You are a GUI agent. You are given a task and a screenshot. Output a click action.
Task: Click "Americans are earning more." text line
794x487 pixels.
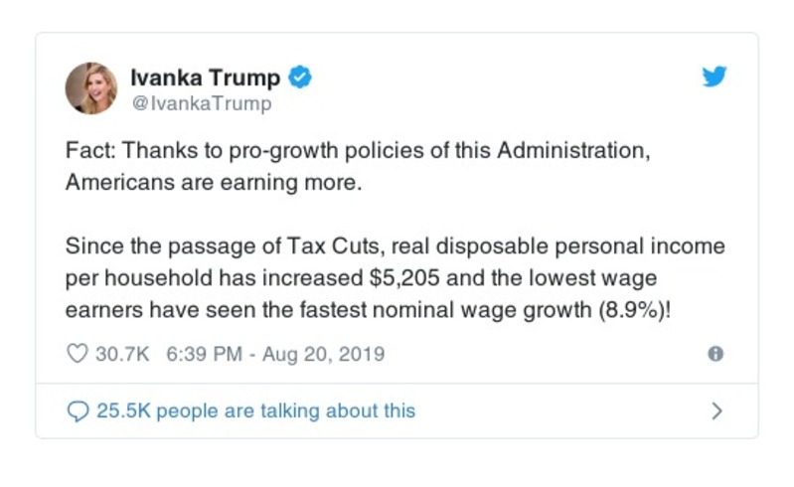[x=193, y=184]
